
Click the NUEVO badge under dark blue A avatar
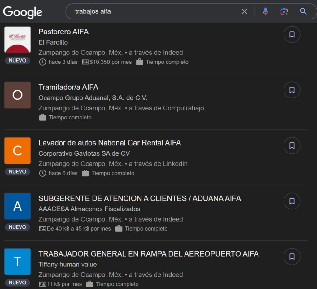click(17, 227)
